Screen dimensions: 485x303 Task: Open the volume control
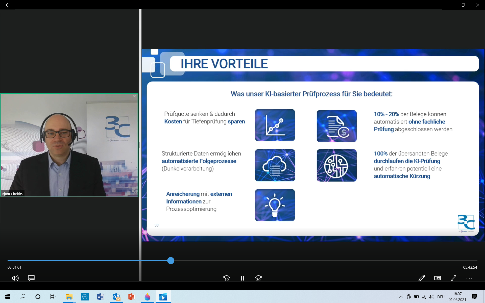pyautogui.click(x=15, y=278)
